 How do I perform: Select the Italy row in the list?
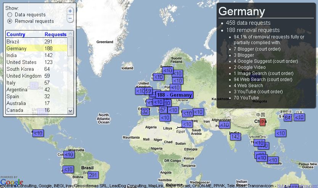click(37, 83)
